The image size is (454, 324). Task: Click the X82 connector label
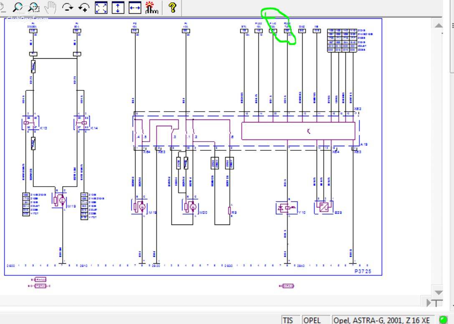coord(358,109)
